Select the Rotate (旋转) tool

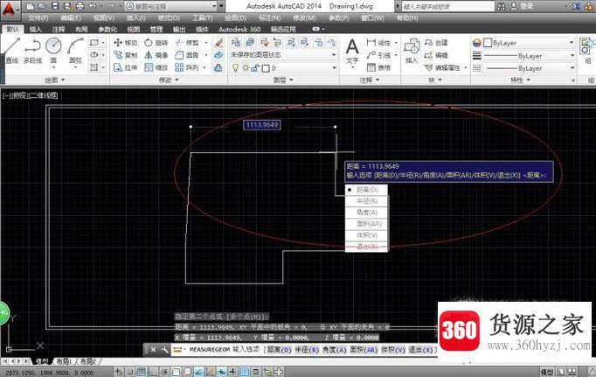[x=156, y=43]
